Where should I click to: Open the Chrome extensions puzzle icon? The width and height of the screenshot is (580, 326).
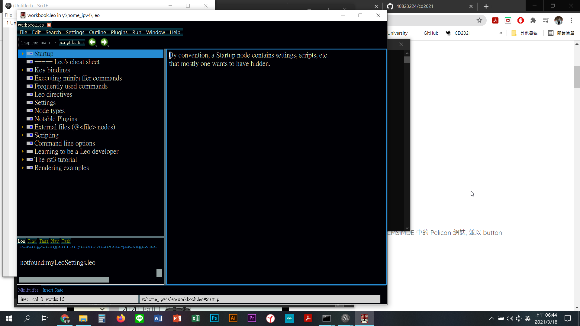pyautogui.click(x=533, y=21)
